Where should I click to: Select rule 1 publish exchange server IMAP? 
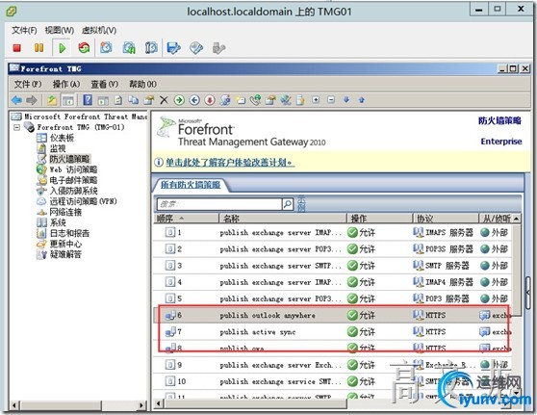click(x=332, y=233)
